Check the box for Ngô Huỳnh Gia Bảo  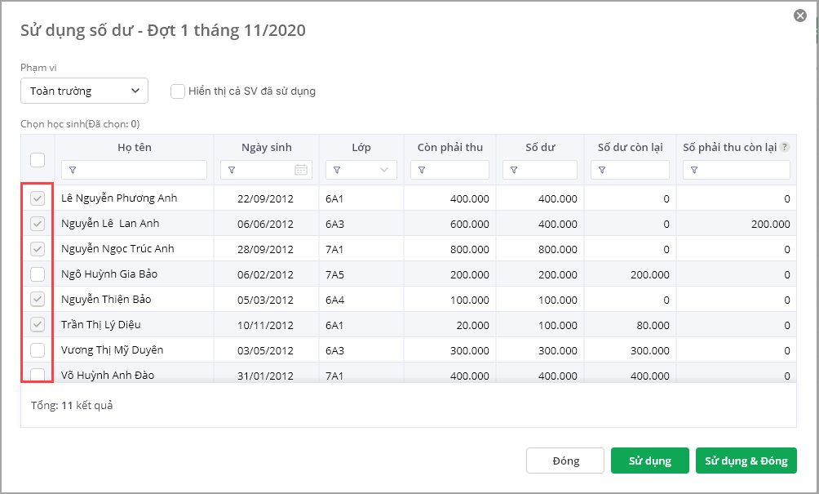click(38, 274)
